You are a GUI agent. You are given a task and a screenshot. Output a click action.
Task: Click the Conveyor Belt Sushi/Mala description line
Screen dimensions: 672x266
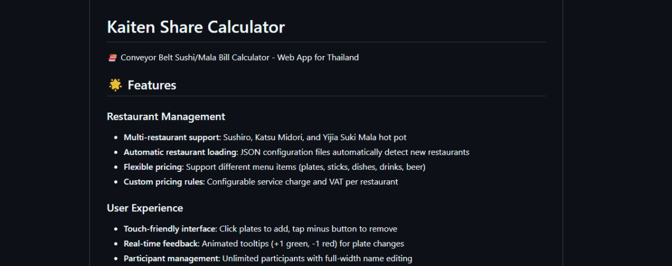(240, 58)
